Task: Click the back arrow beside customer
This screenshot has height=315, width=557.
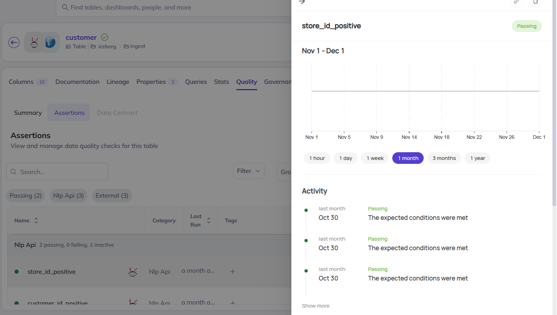Action: pyautogui.click(x=14, y=43)
